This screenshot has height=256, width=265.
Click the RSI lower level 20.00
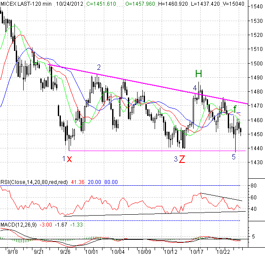coord(94,182)
